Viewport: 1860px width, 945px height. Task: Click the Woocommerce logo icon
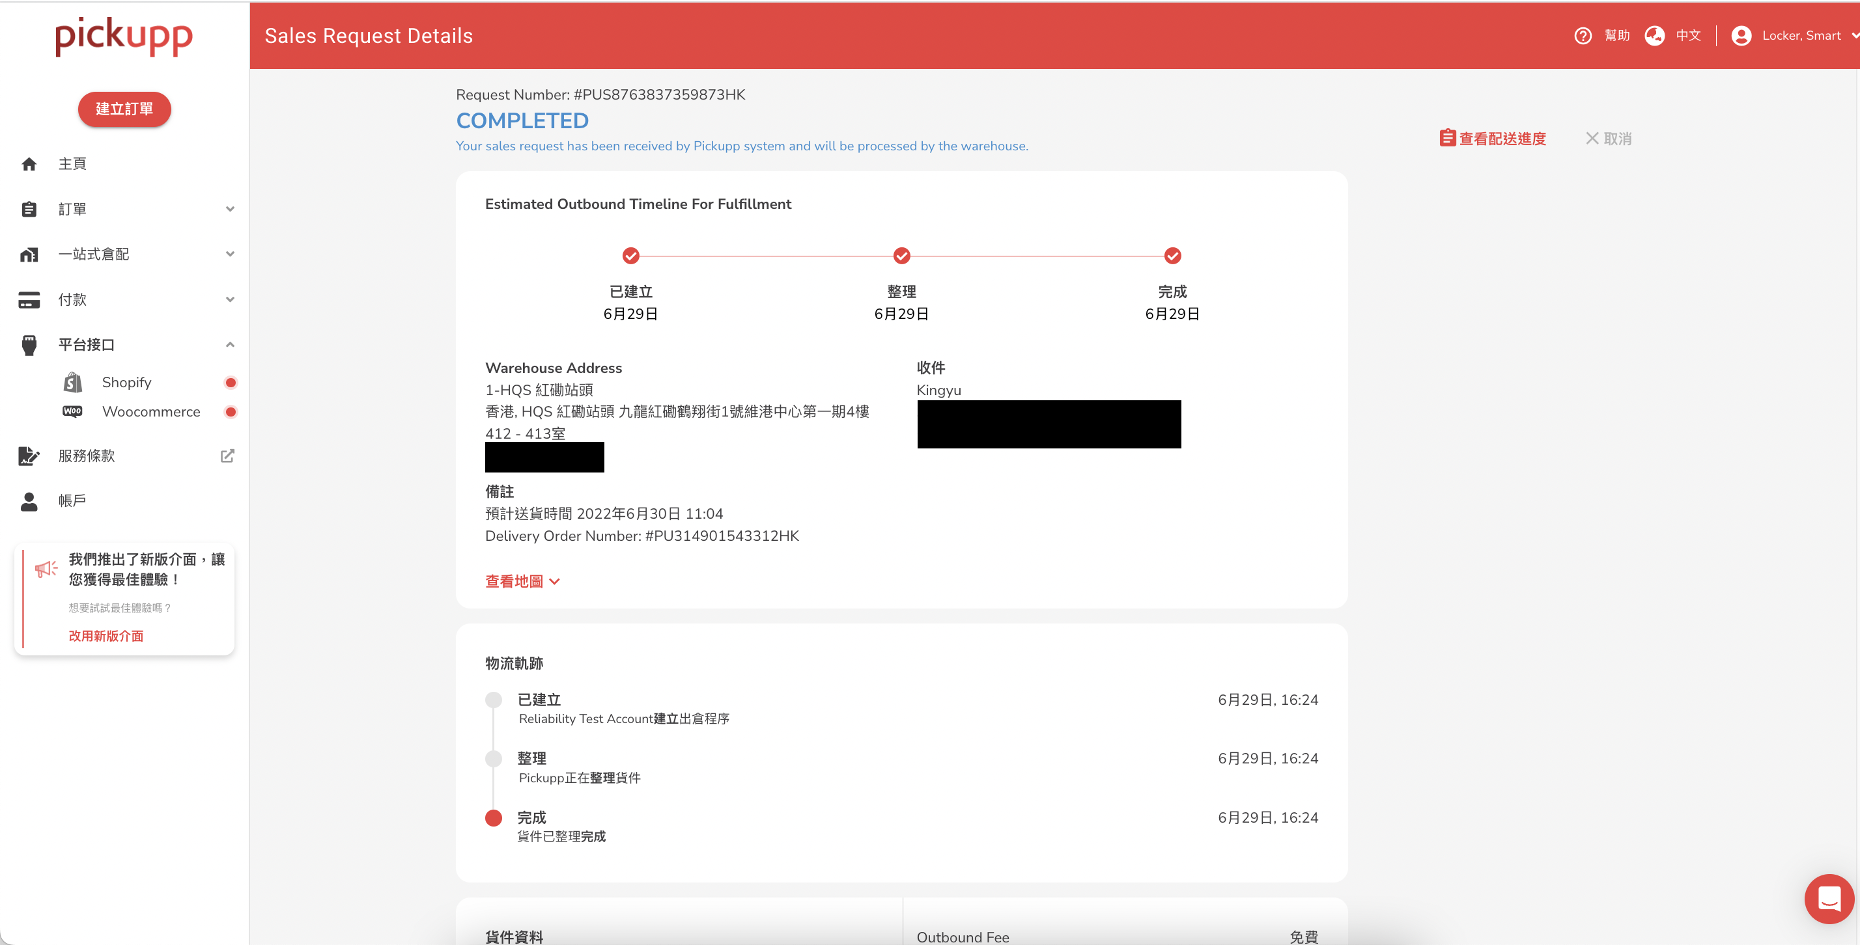pyautogui.click(x=73, y=411)
